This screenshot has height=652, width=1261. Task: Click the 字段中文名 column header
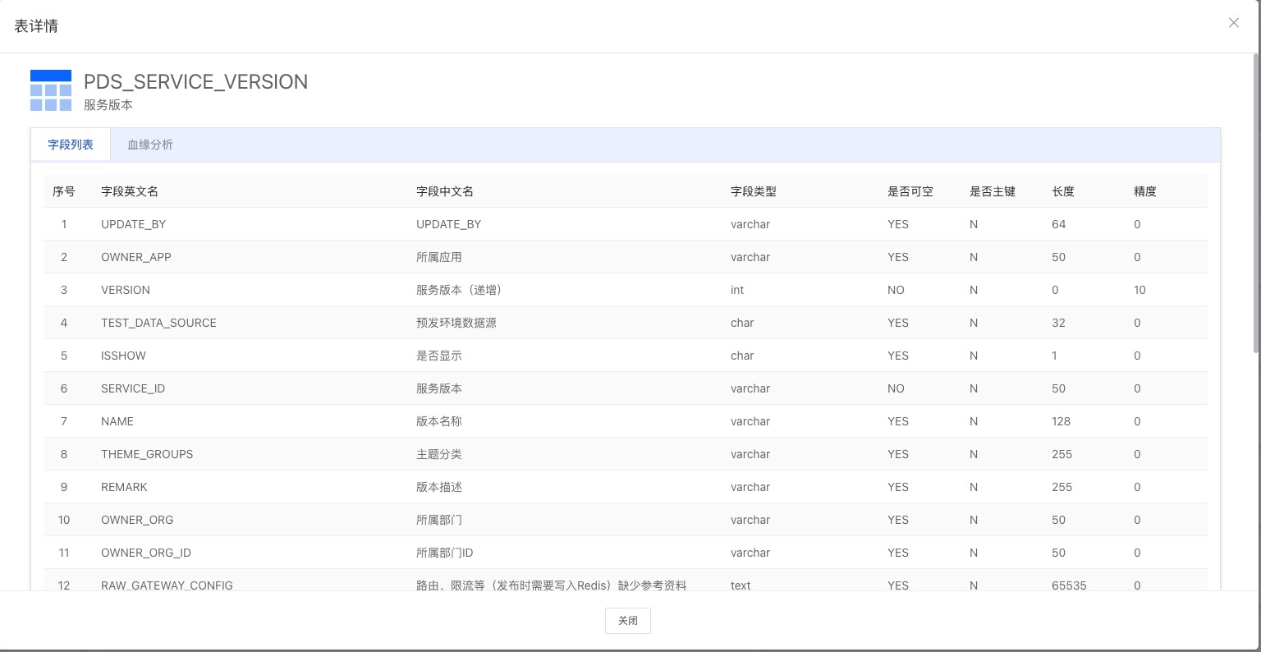pyautogui.click(x=445, y=191)
